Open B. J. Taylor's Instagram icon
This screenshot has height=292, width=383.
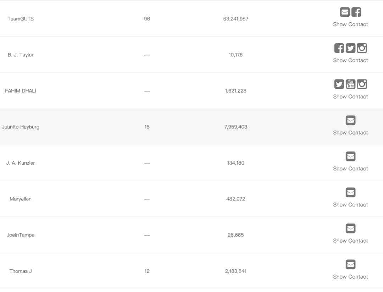pyautogui.click(x=362, y=48)
